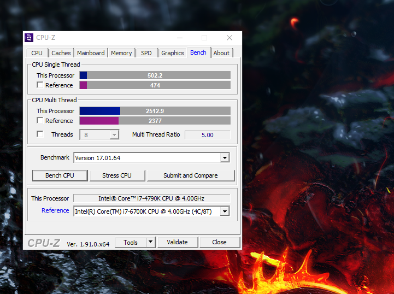Open the Reference processor dropdown
The width and height of the screenshot is (394, 294).
[225, 211]
